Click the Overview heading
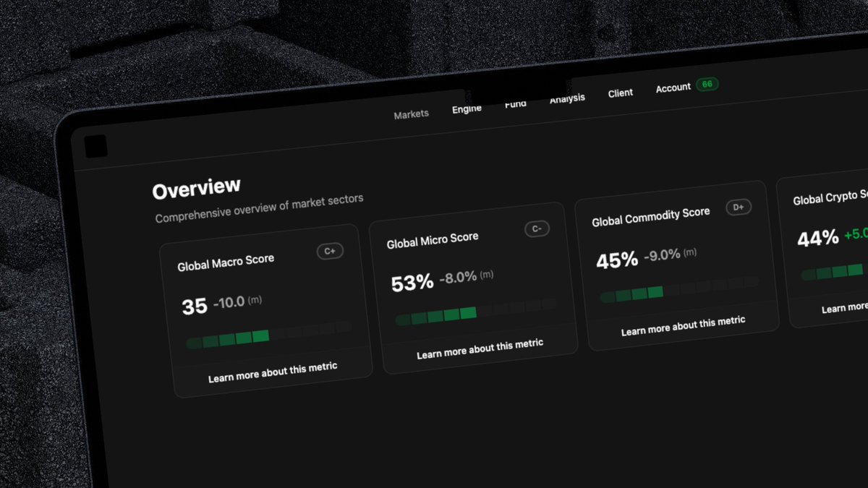 pos(196,189)
